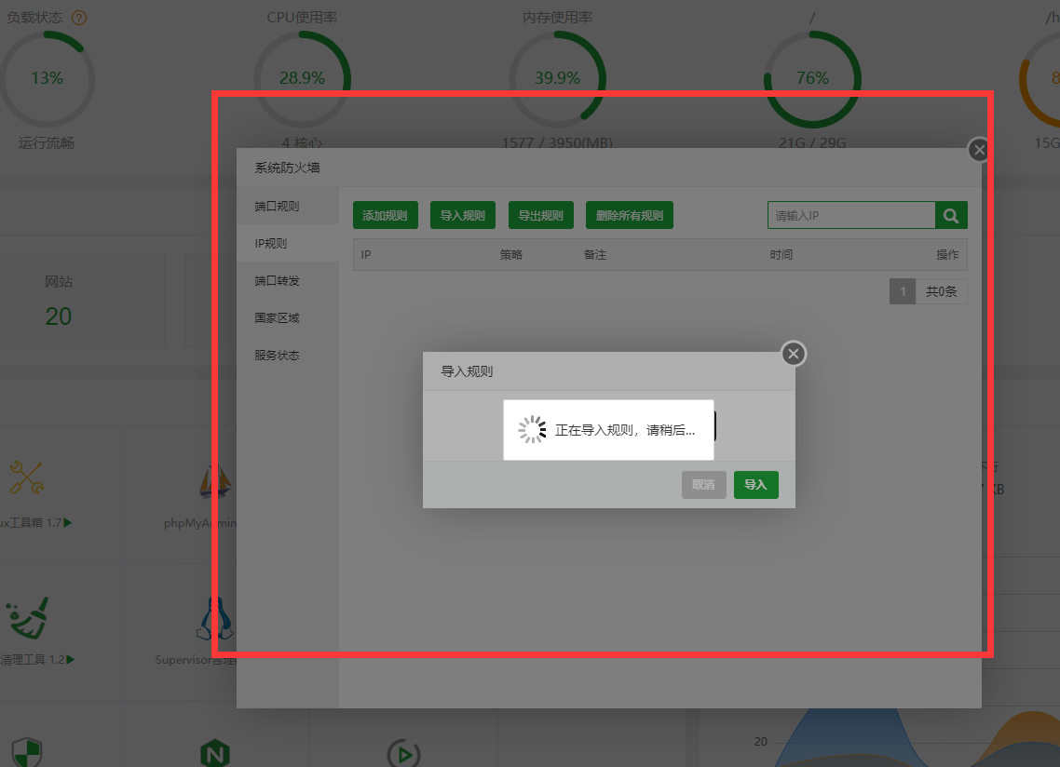The height and width of the screenshot is (767, 1060).
Task: Click the green shield icon at bottom
Action: tap(27, 752)
